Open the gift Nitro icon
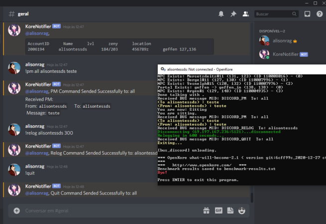 (x=206, y=211)
